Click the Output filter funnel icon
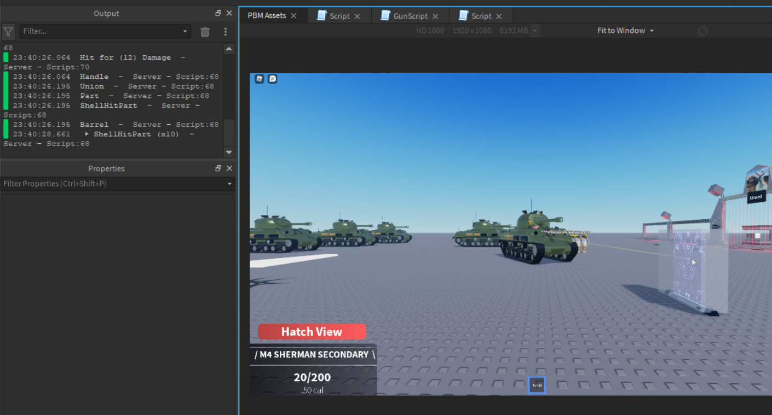 click(8, 32)
